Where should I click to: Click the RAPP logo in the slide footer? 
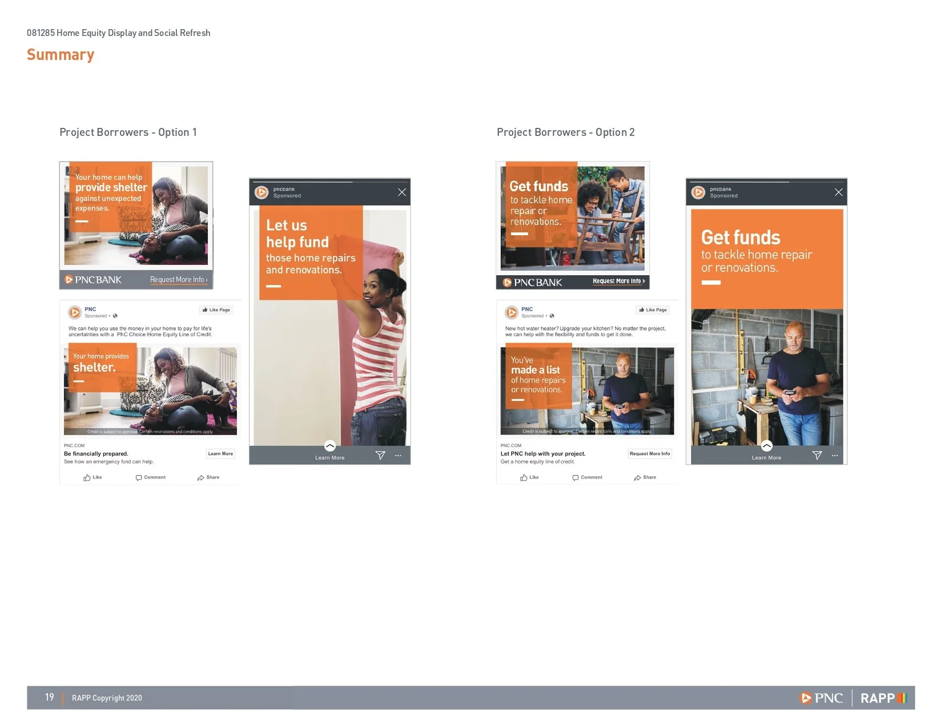[884, 698]
